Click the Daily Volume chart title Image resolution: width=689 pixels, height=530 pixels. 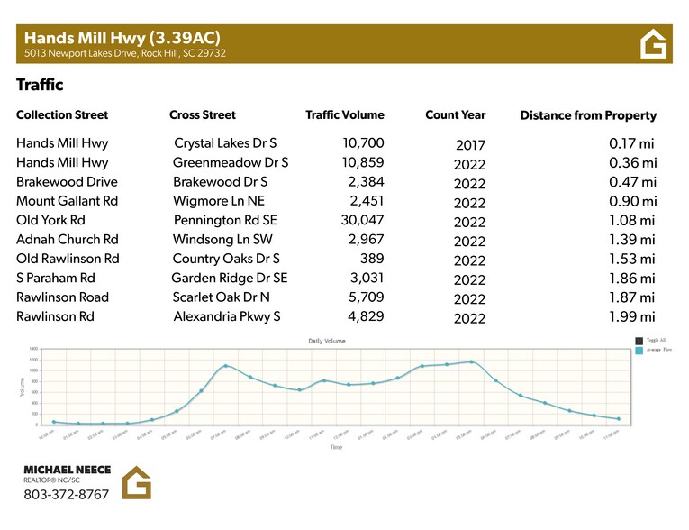pyautogui.click(x=327, y=341)
